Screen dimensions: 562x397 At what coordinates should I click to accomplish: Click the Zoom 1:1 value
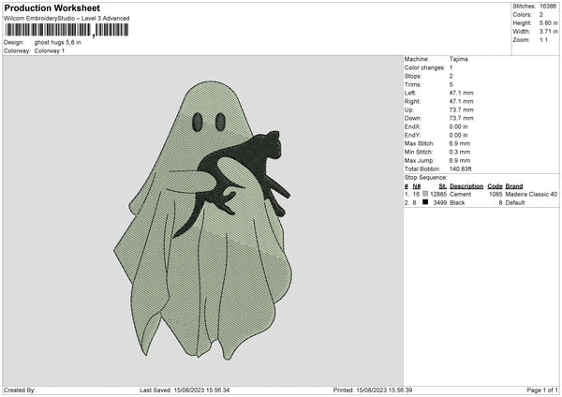click(546, 42)
